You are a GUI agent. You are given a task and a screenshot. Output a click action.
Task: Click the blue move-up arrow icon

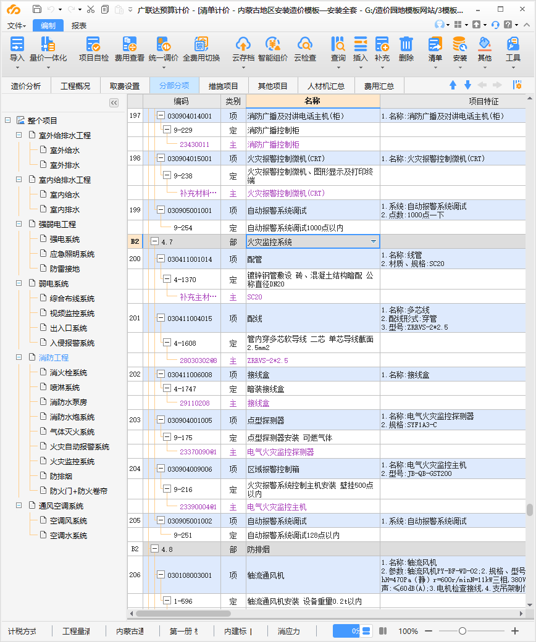[453, 85]
